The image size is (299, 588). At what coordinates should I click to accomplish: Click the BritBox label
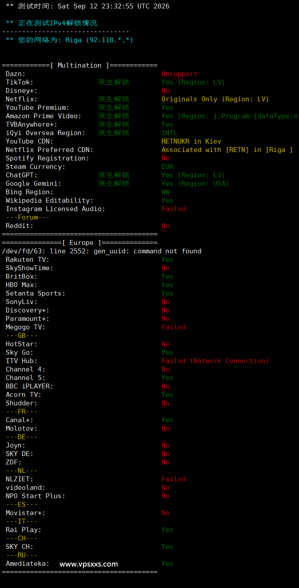pyautogui.click(x=22, y=276)
